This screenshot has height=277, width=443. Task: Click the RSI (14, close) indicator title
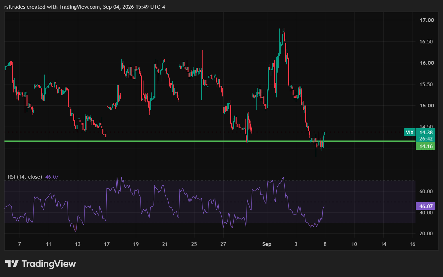click(25, 177)
